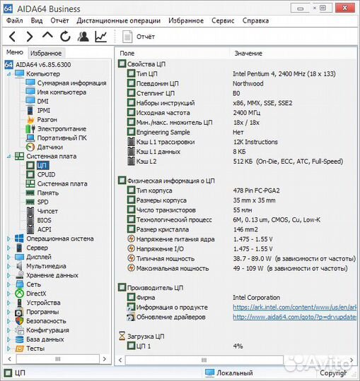360x381 pixels.
Task: Select the Кэш L2 row
Action: (x=236, y=162)
